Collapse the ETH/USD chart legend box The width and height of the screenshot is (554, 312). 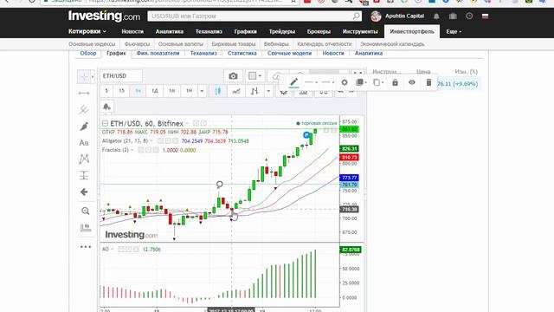pos(105,123)
